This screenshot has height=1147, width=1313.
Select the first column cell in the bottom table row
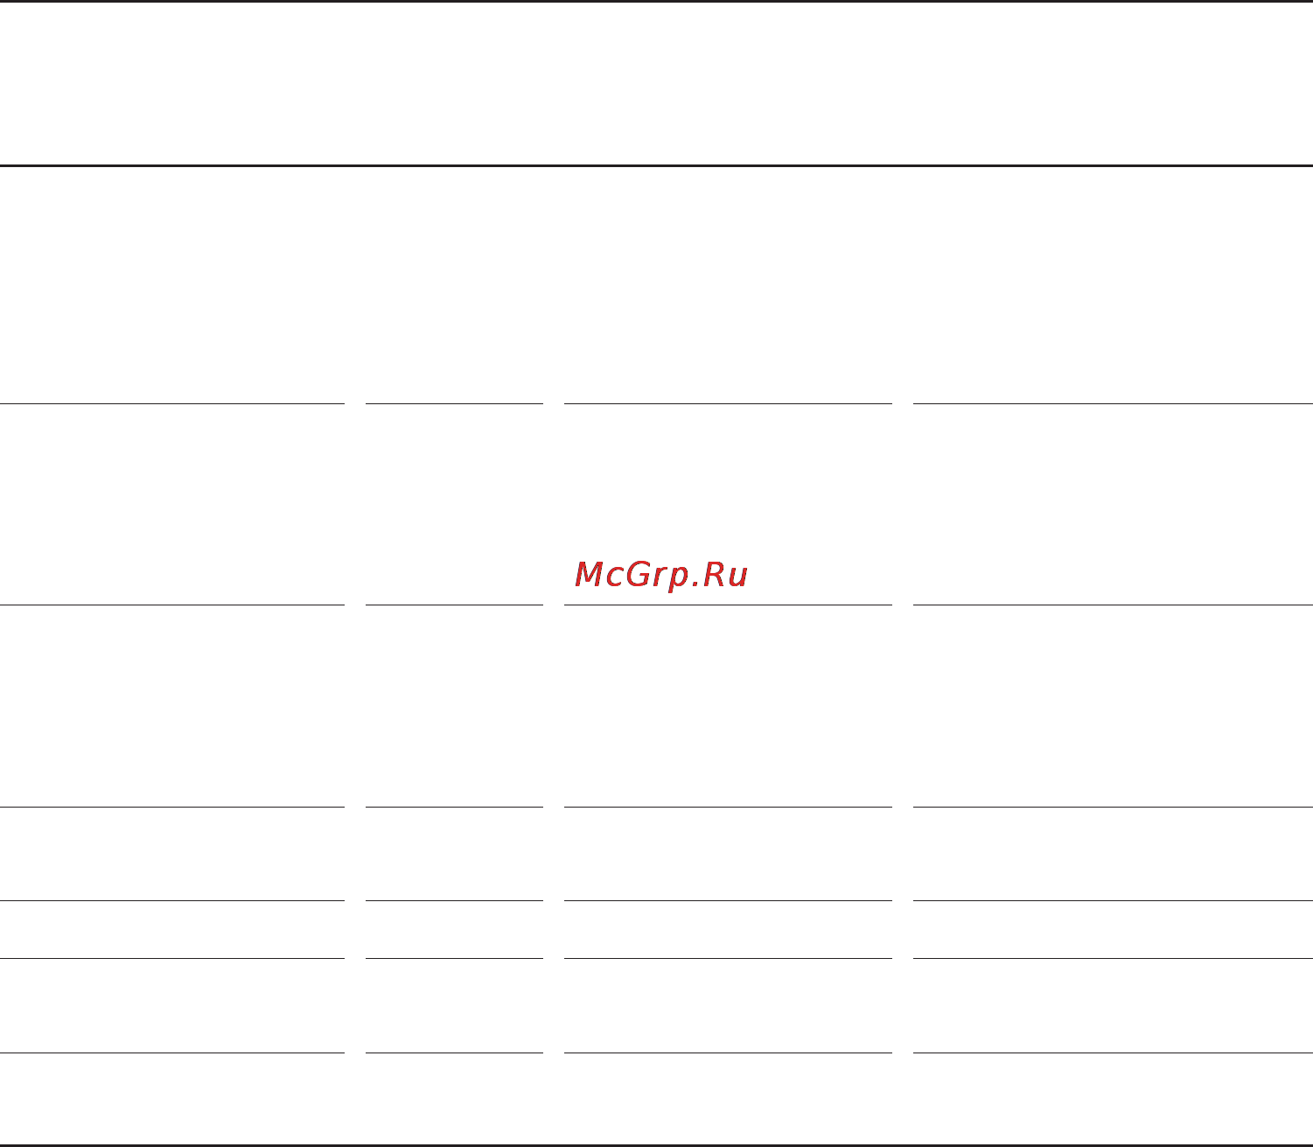point(171,1099)
